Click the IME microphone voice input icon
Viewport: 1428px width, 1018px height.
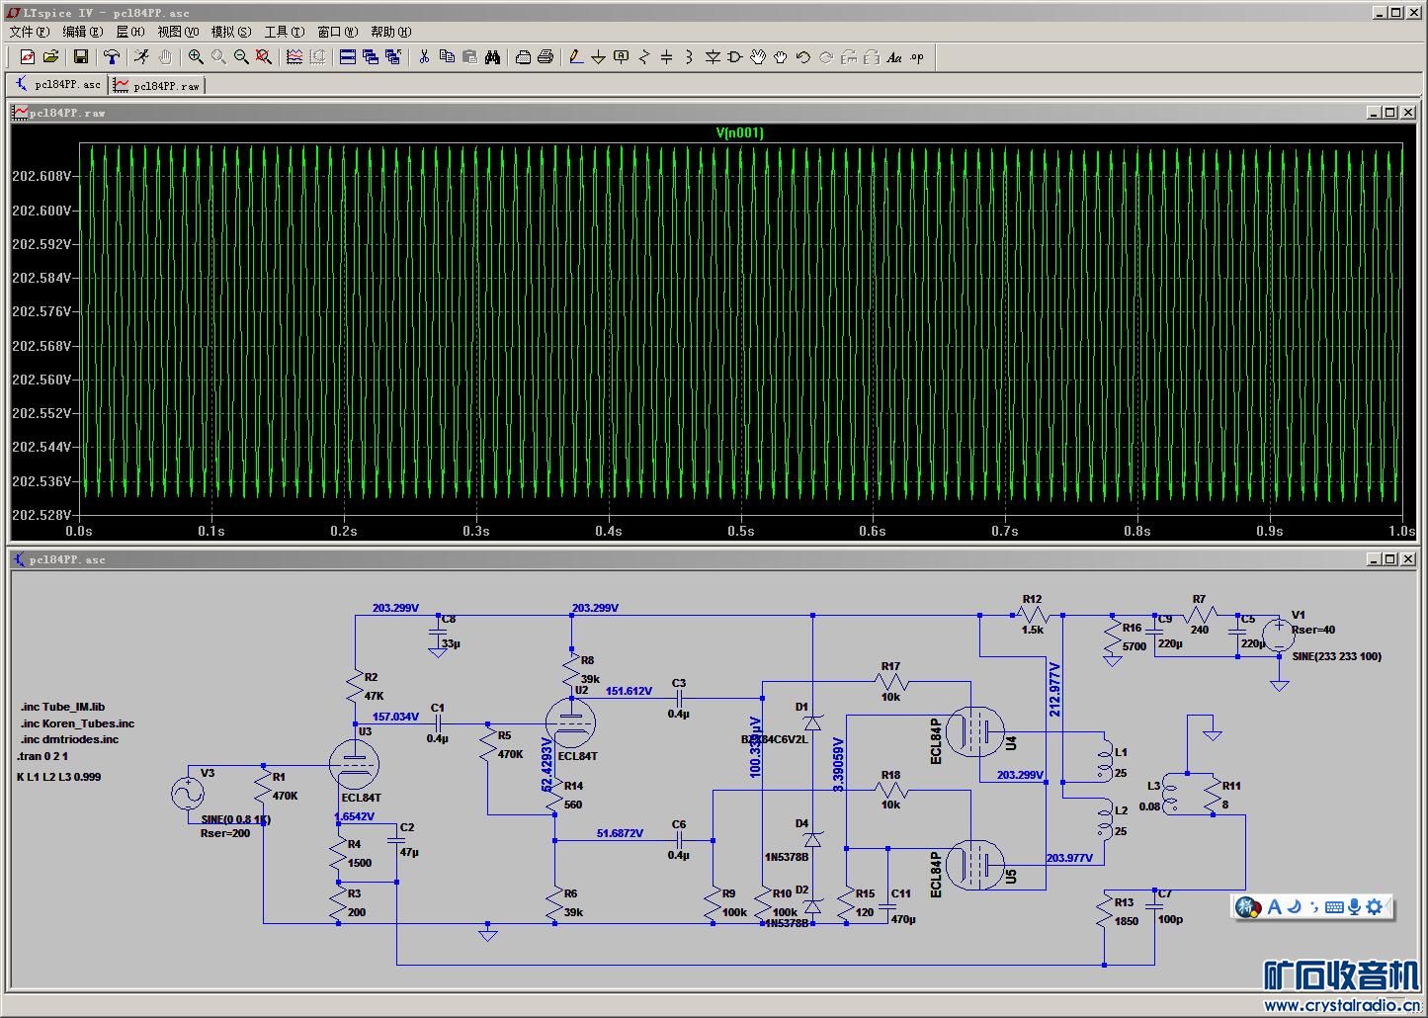pos(1354,906)
